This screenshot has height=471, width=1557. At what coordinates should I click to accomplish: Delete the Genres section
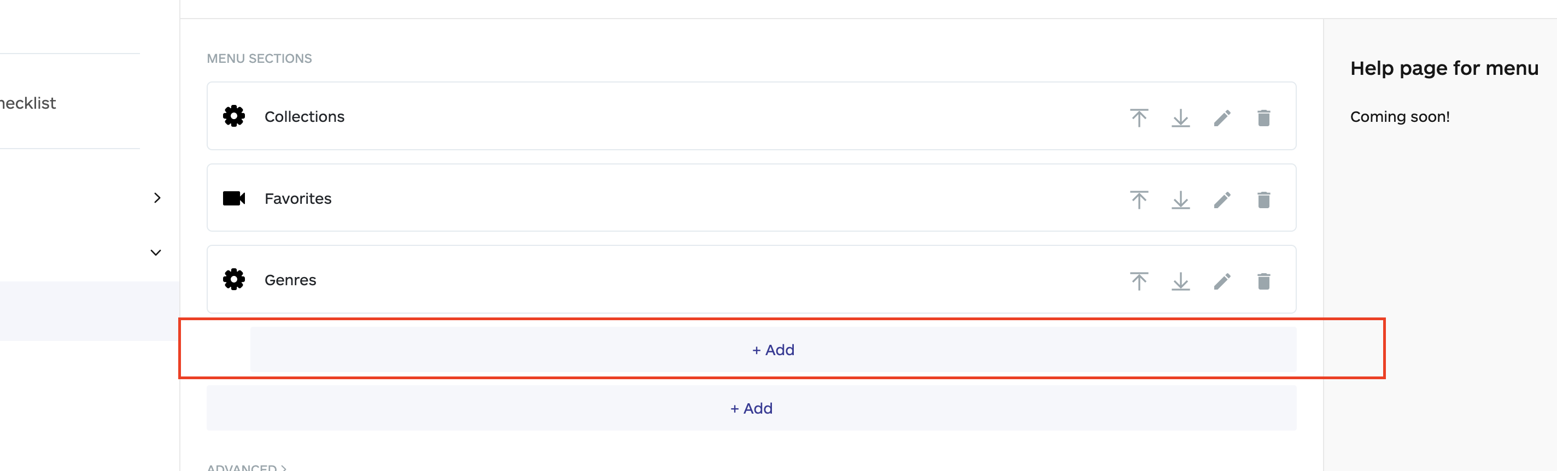(1265, 280)
